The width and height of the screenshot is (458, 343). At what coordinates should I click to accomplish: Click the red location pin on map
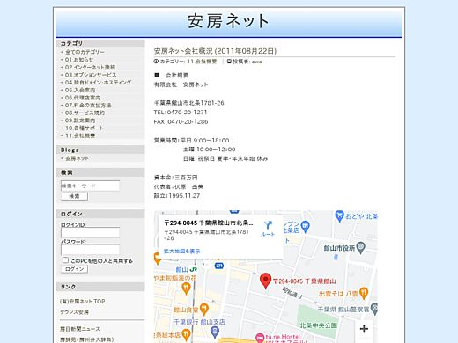(x=265, y=281)
